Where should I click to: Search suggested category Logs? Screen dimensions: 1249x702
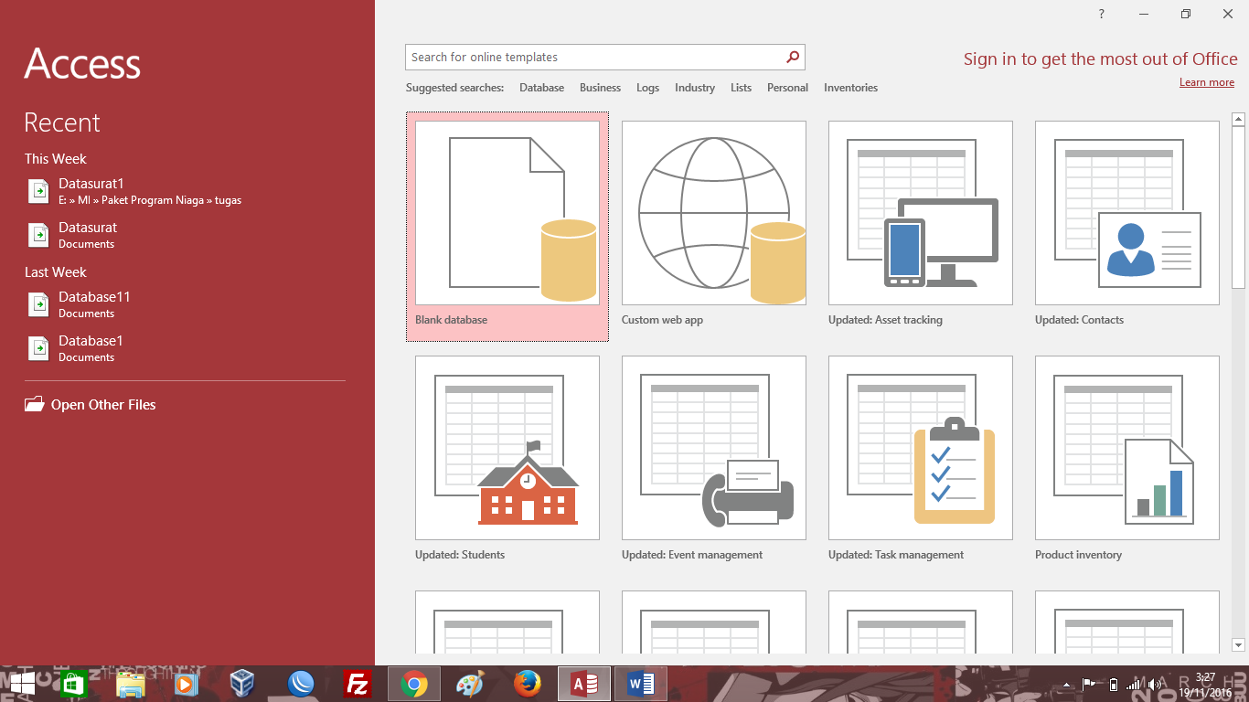[647, 88]
